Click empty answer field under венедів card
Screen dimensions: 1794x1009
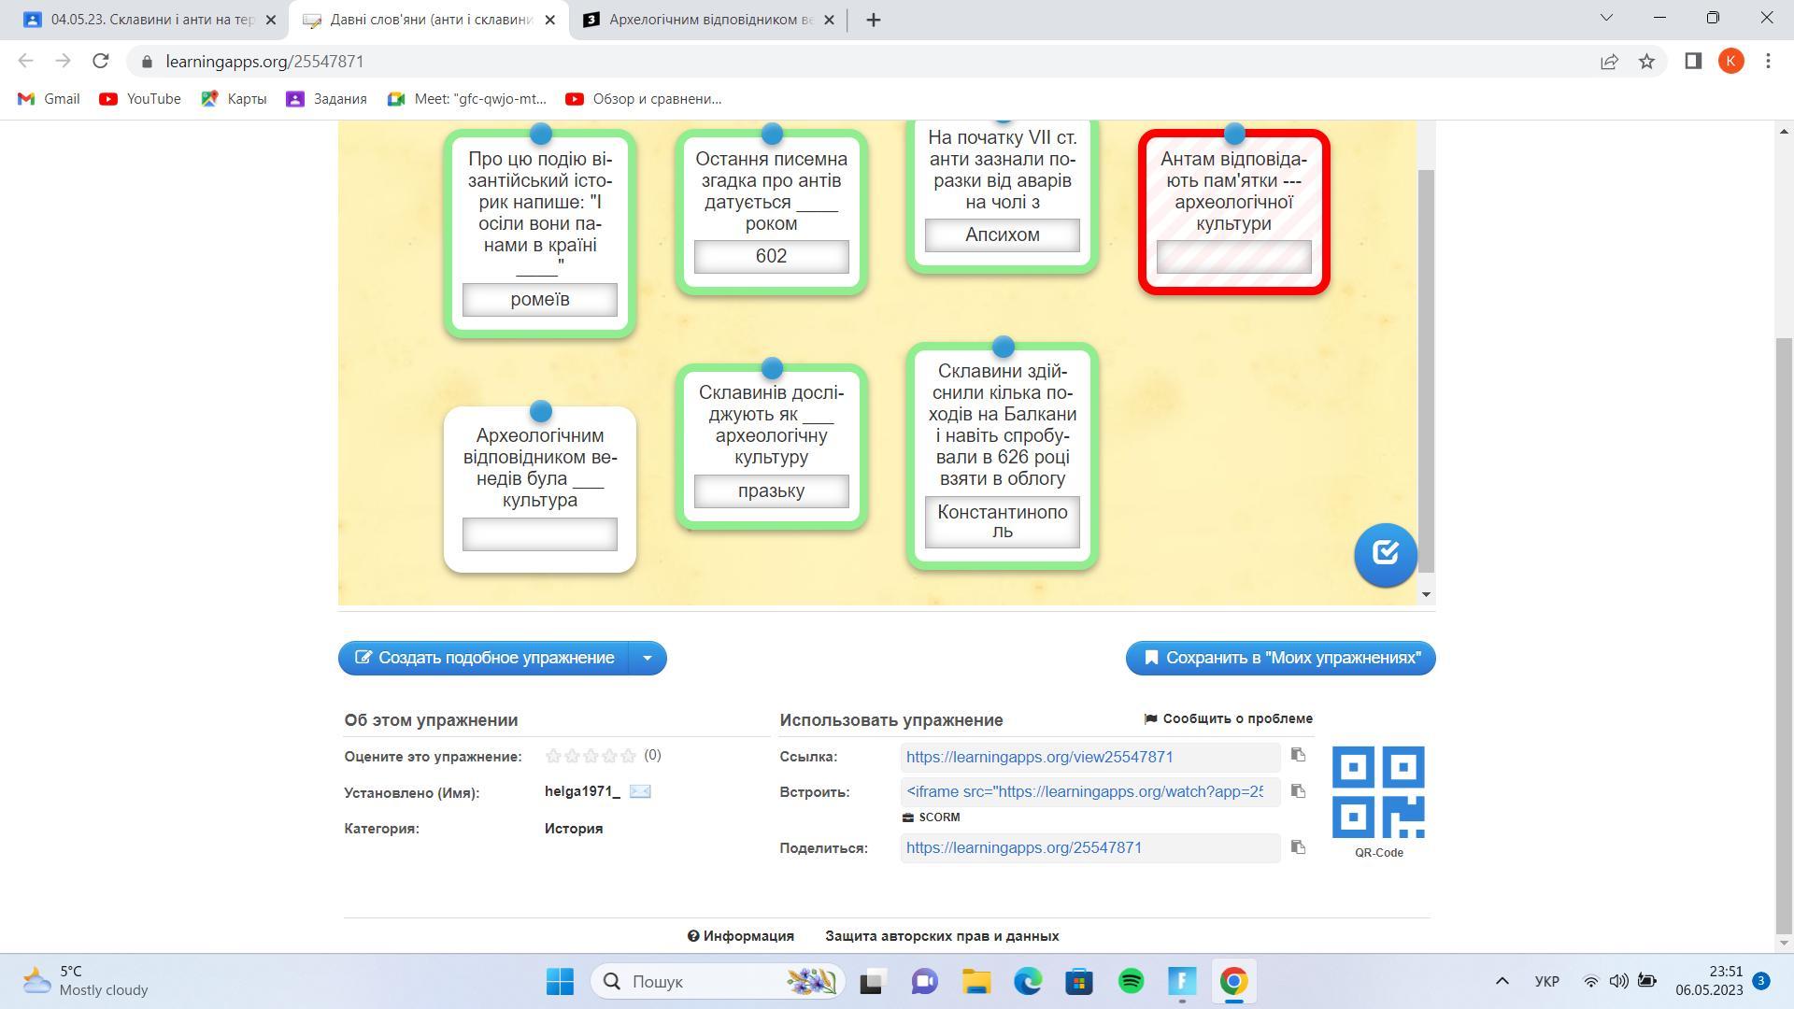(540, 534)
